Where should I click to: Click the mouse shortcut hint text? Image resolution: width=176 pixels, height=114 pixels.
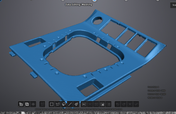point(79,109)
